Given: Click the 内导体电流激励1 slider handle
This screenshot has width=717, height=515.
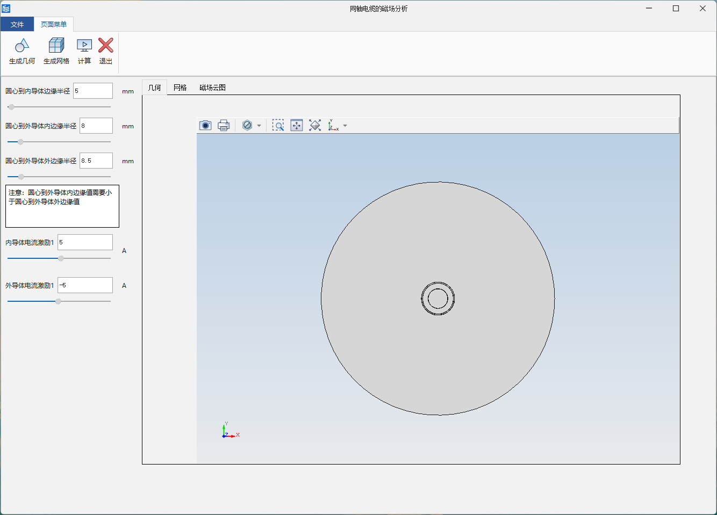Looking at the screenshot, I should coord(61,258).
